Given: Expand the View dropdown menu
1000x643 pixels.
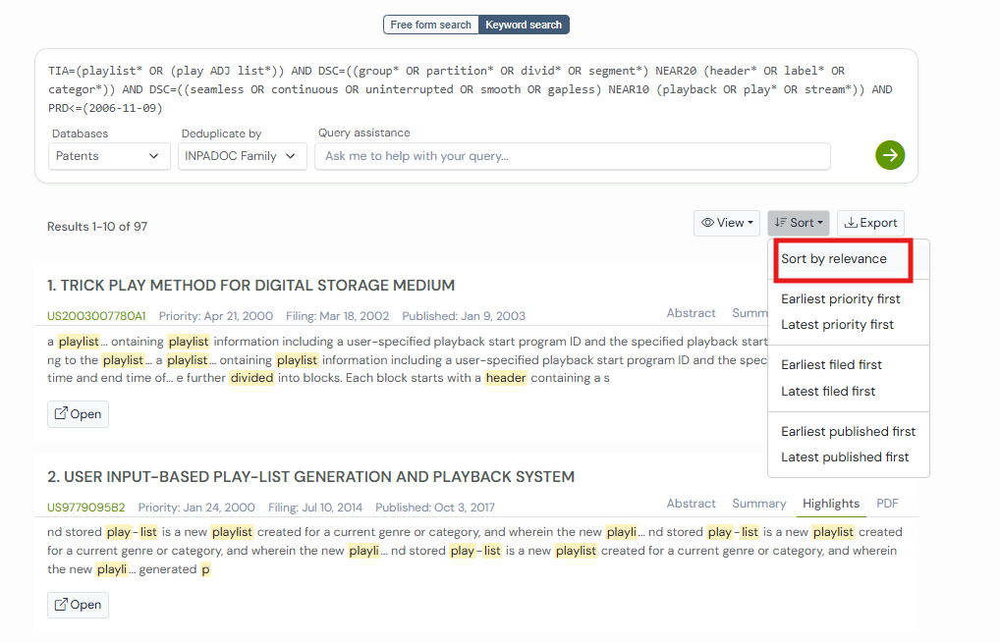Looking at the screenshot, I should click(x=727, y=223).
